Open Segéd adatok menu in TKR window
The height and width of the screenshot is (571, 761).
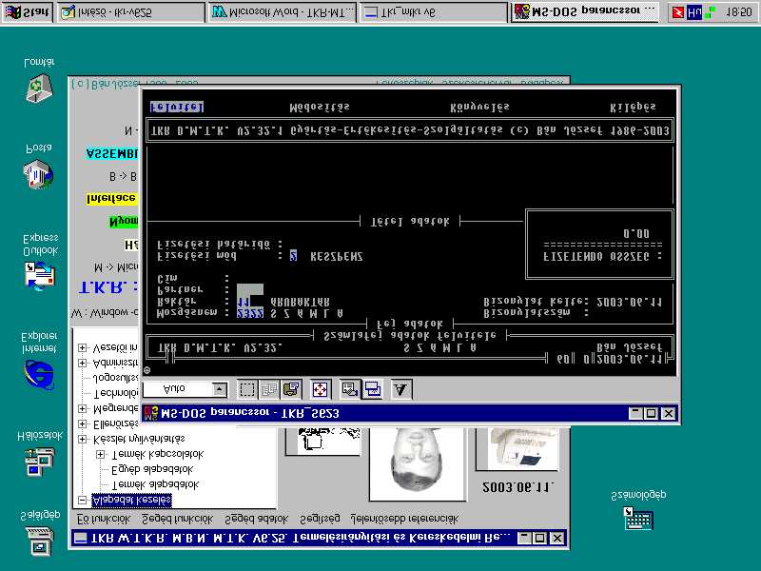(x=256, y=519)
